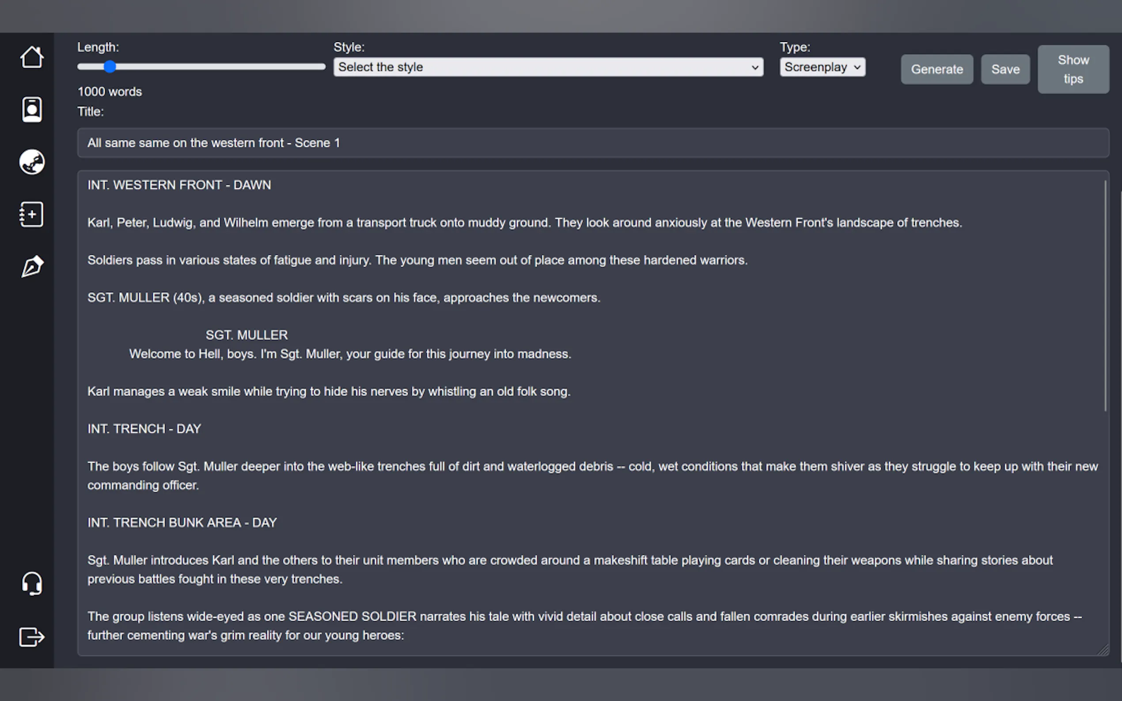Screen dimensions: 1122x701
Task: Click the add notebook icon in sidebar
Action: tap(31, 214)
